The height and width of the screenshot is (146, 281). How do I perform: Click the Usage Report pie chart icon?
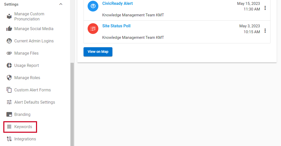tap(9, 65)
